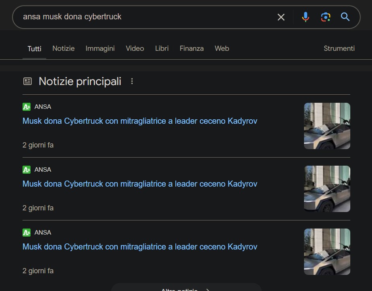Viewport: 372px width, 291px height.
Task: Click the ANSA source name of the third result
Action: click(x=43, y=233)
